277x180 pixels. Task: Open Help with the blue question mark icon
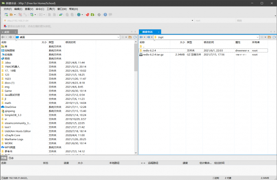click(105, 15)
